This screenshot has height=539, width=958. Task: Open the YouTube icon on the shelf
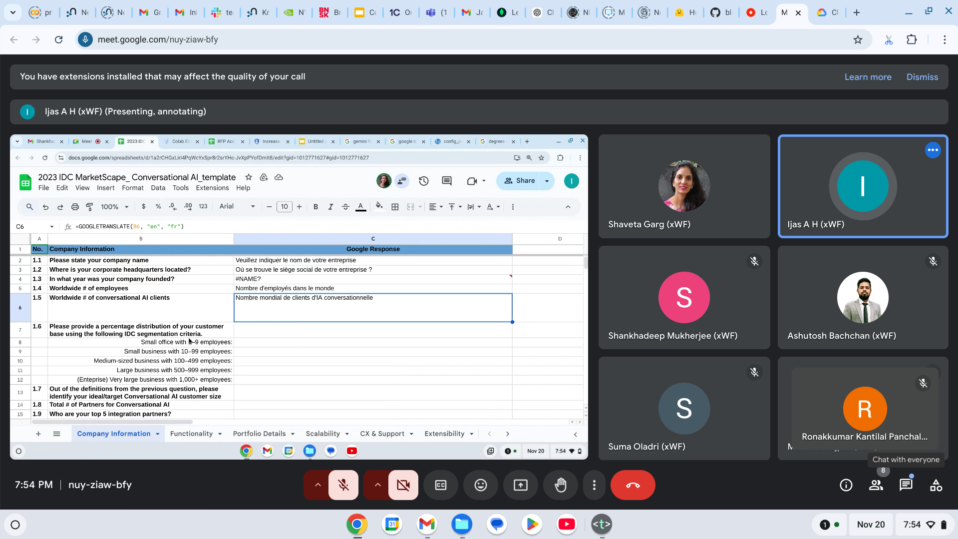566,525
